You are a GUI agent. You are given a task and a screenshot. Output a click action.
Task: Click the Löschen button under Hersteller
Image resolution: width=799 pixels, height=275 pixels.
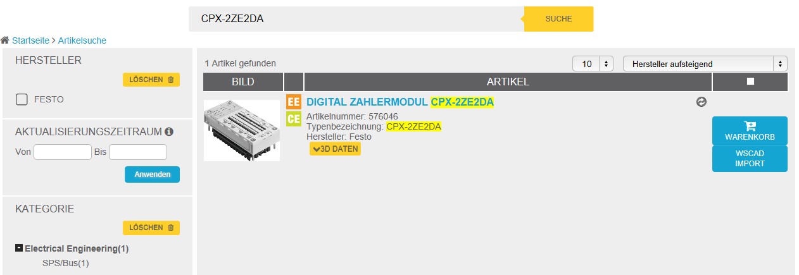(x=151, y=80)
